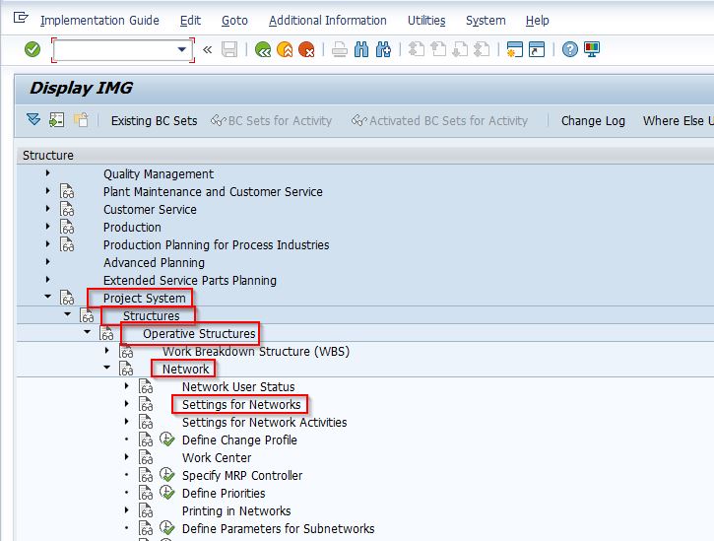The image size is (714, 541).
Task: Expand Plant Maintenance and Customer Service node
Action: [x=48, y=191]
